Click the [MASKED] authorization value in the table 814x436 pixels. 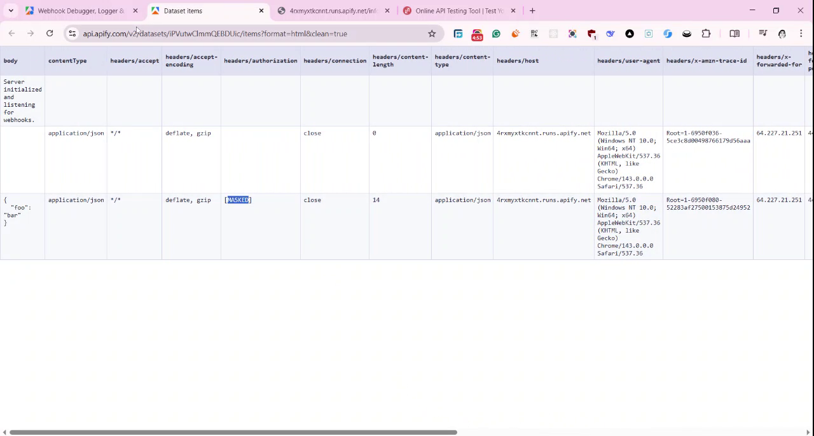tap(238, 200)
